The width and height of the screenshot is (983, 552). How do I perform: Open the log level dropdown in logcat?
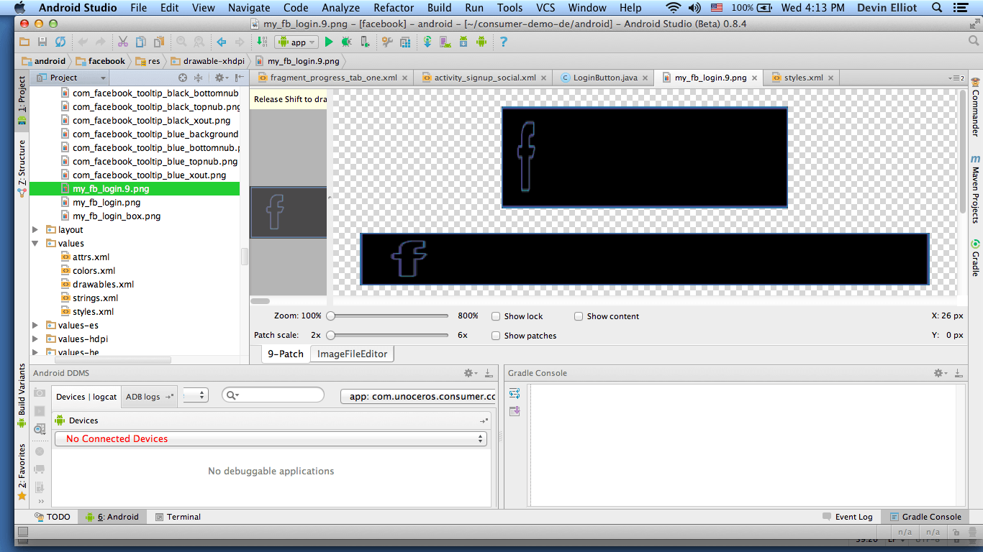[196, 395]
